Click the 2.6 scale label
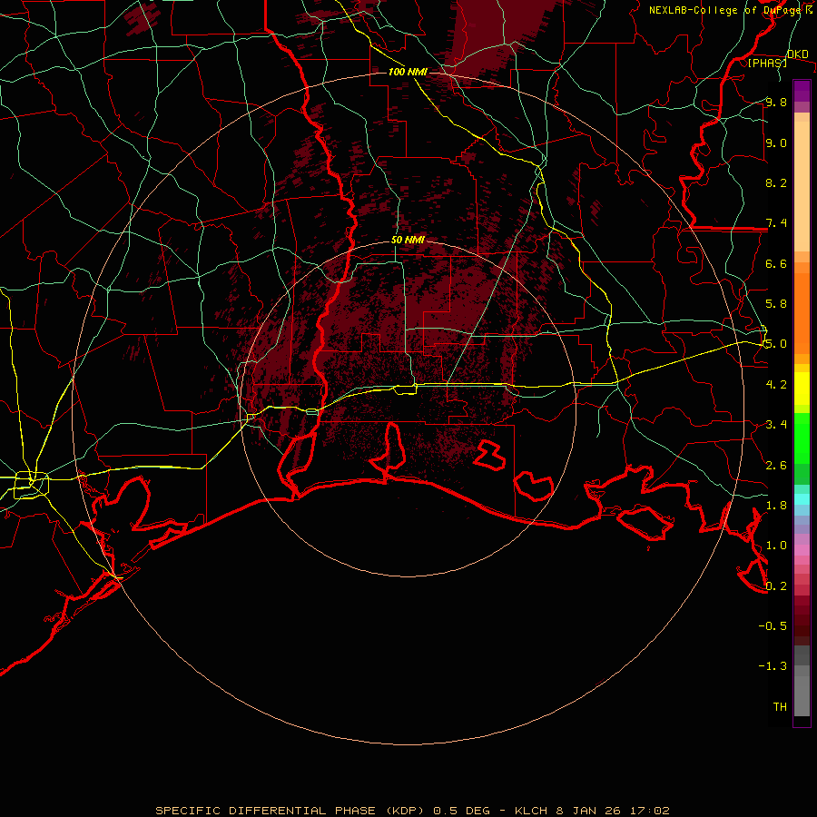817x817 pixels. pos(776,466)
